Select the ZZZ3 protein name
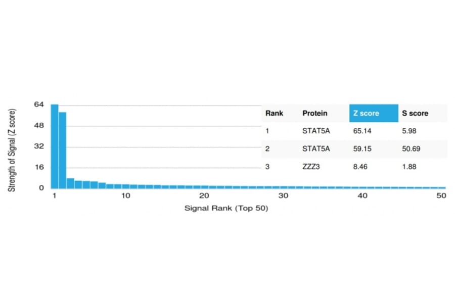The image size is (455, 300). coord(311,167)
